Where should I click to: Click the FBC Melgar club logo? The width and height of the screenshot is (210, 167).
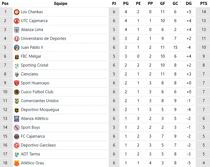16,56
